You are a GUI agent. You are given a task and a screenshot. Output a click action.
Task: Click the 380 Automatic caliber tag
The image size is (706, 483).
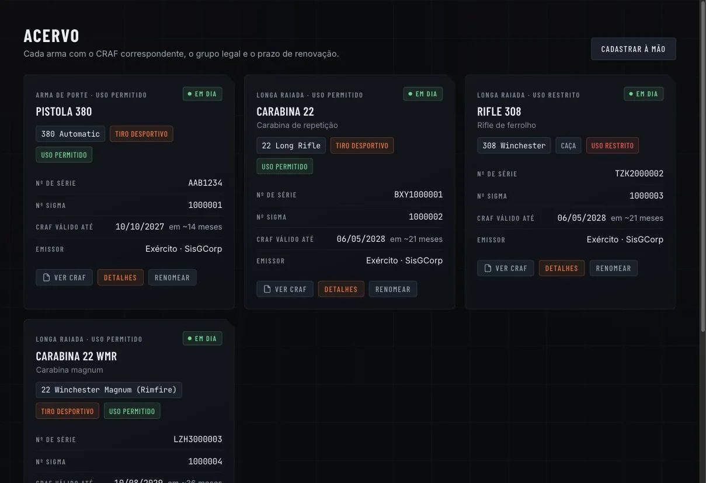(70, 134)
